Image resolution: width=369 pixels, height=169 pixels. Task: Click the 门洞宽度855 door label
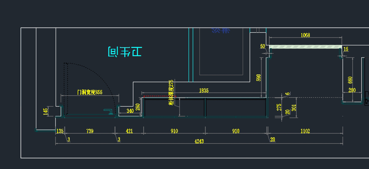pos(90,92)
